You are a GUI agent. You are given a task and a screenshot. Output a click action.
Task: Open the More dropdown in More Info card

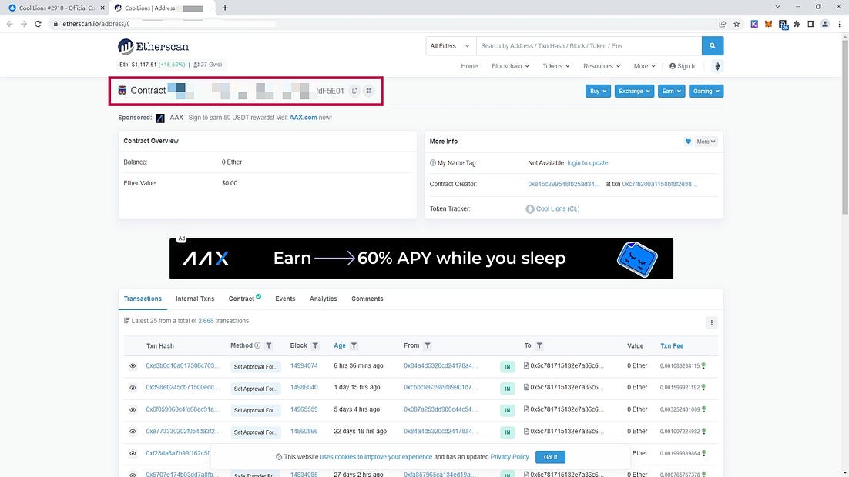706,142
